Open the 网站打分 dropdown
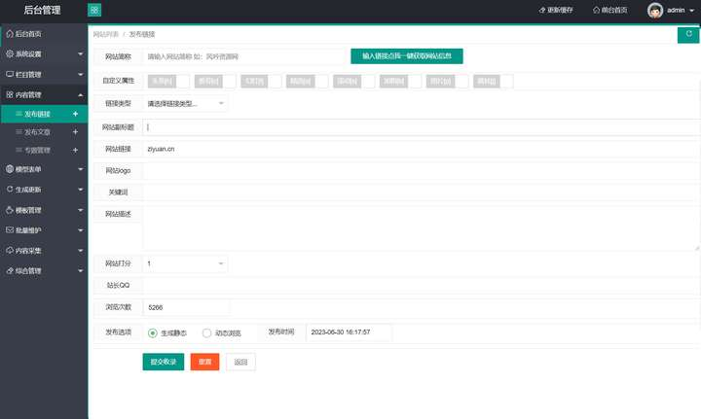Screen dimensions: 701x419 click(185, 263)
